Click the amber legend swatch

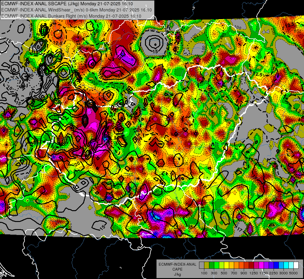[x=231, y=265]
